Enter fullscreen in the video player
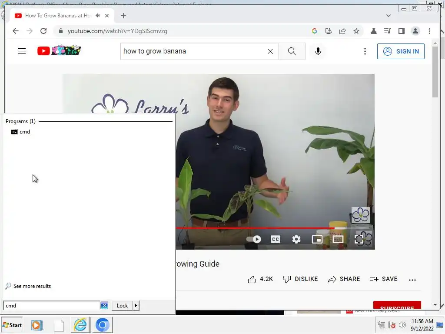Viewport: 445px width, 334px height. click(359, 239)
